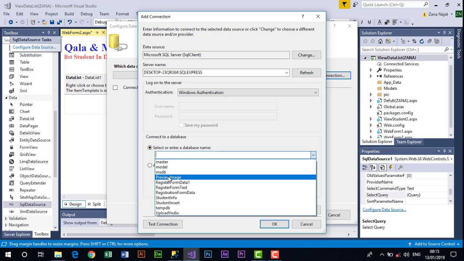The image size is (464, 261).
Task: Select the UploadVedio database
Action: [236, 213]
